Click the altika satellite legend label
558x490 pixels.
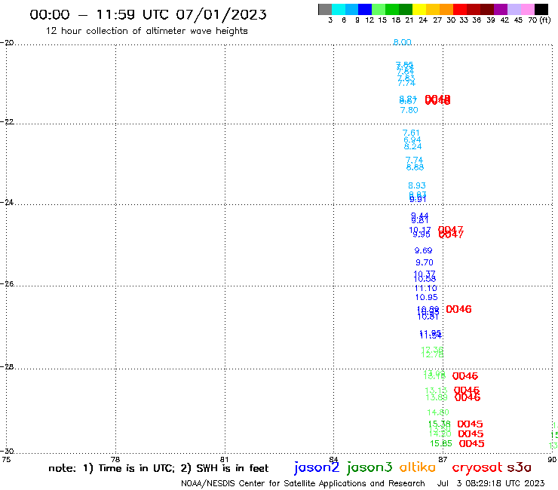click(x=417, y=467)
